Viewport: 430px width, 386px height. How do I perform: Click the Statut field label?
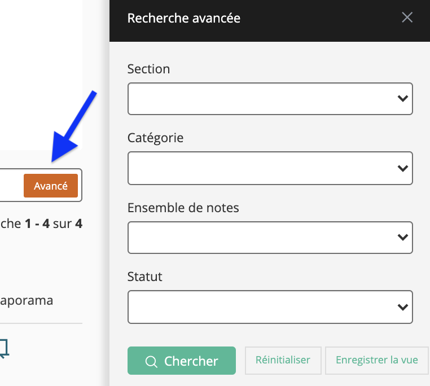[x=145, y=277]
